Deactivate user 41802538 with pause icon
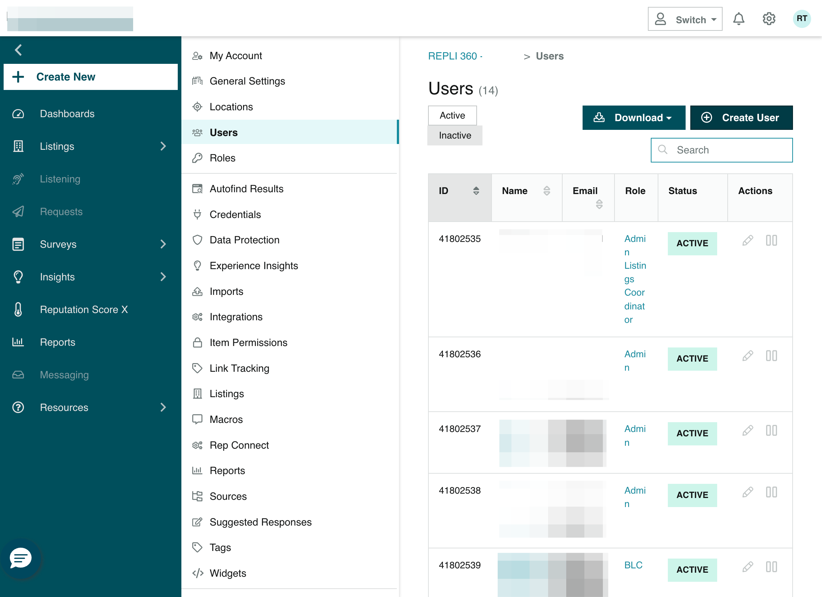The height and width of the screenshot is (597, 822). 772,492
